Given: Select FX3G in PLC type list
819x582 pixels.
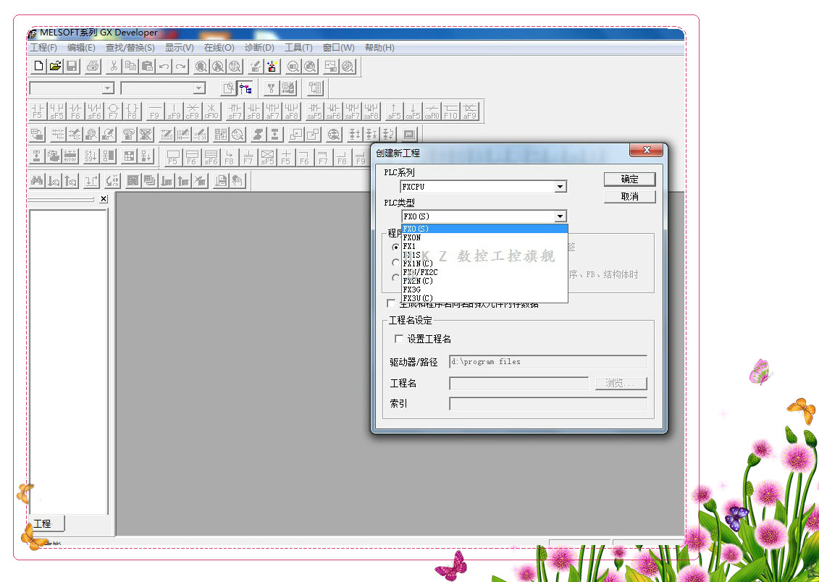Looking at the screenshot, I should [x=484, y=289].
